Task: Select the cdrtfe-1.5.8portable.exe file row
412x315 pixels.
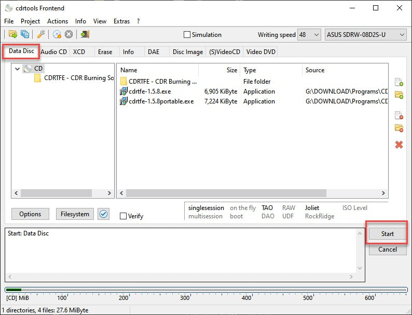Action: tap(253, 101)
